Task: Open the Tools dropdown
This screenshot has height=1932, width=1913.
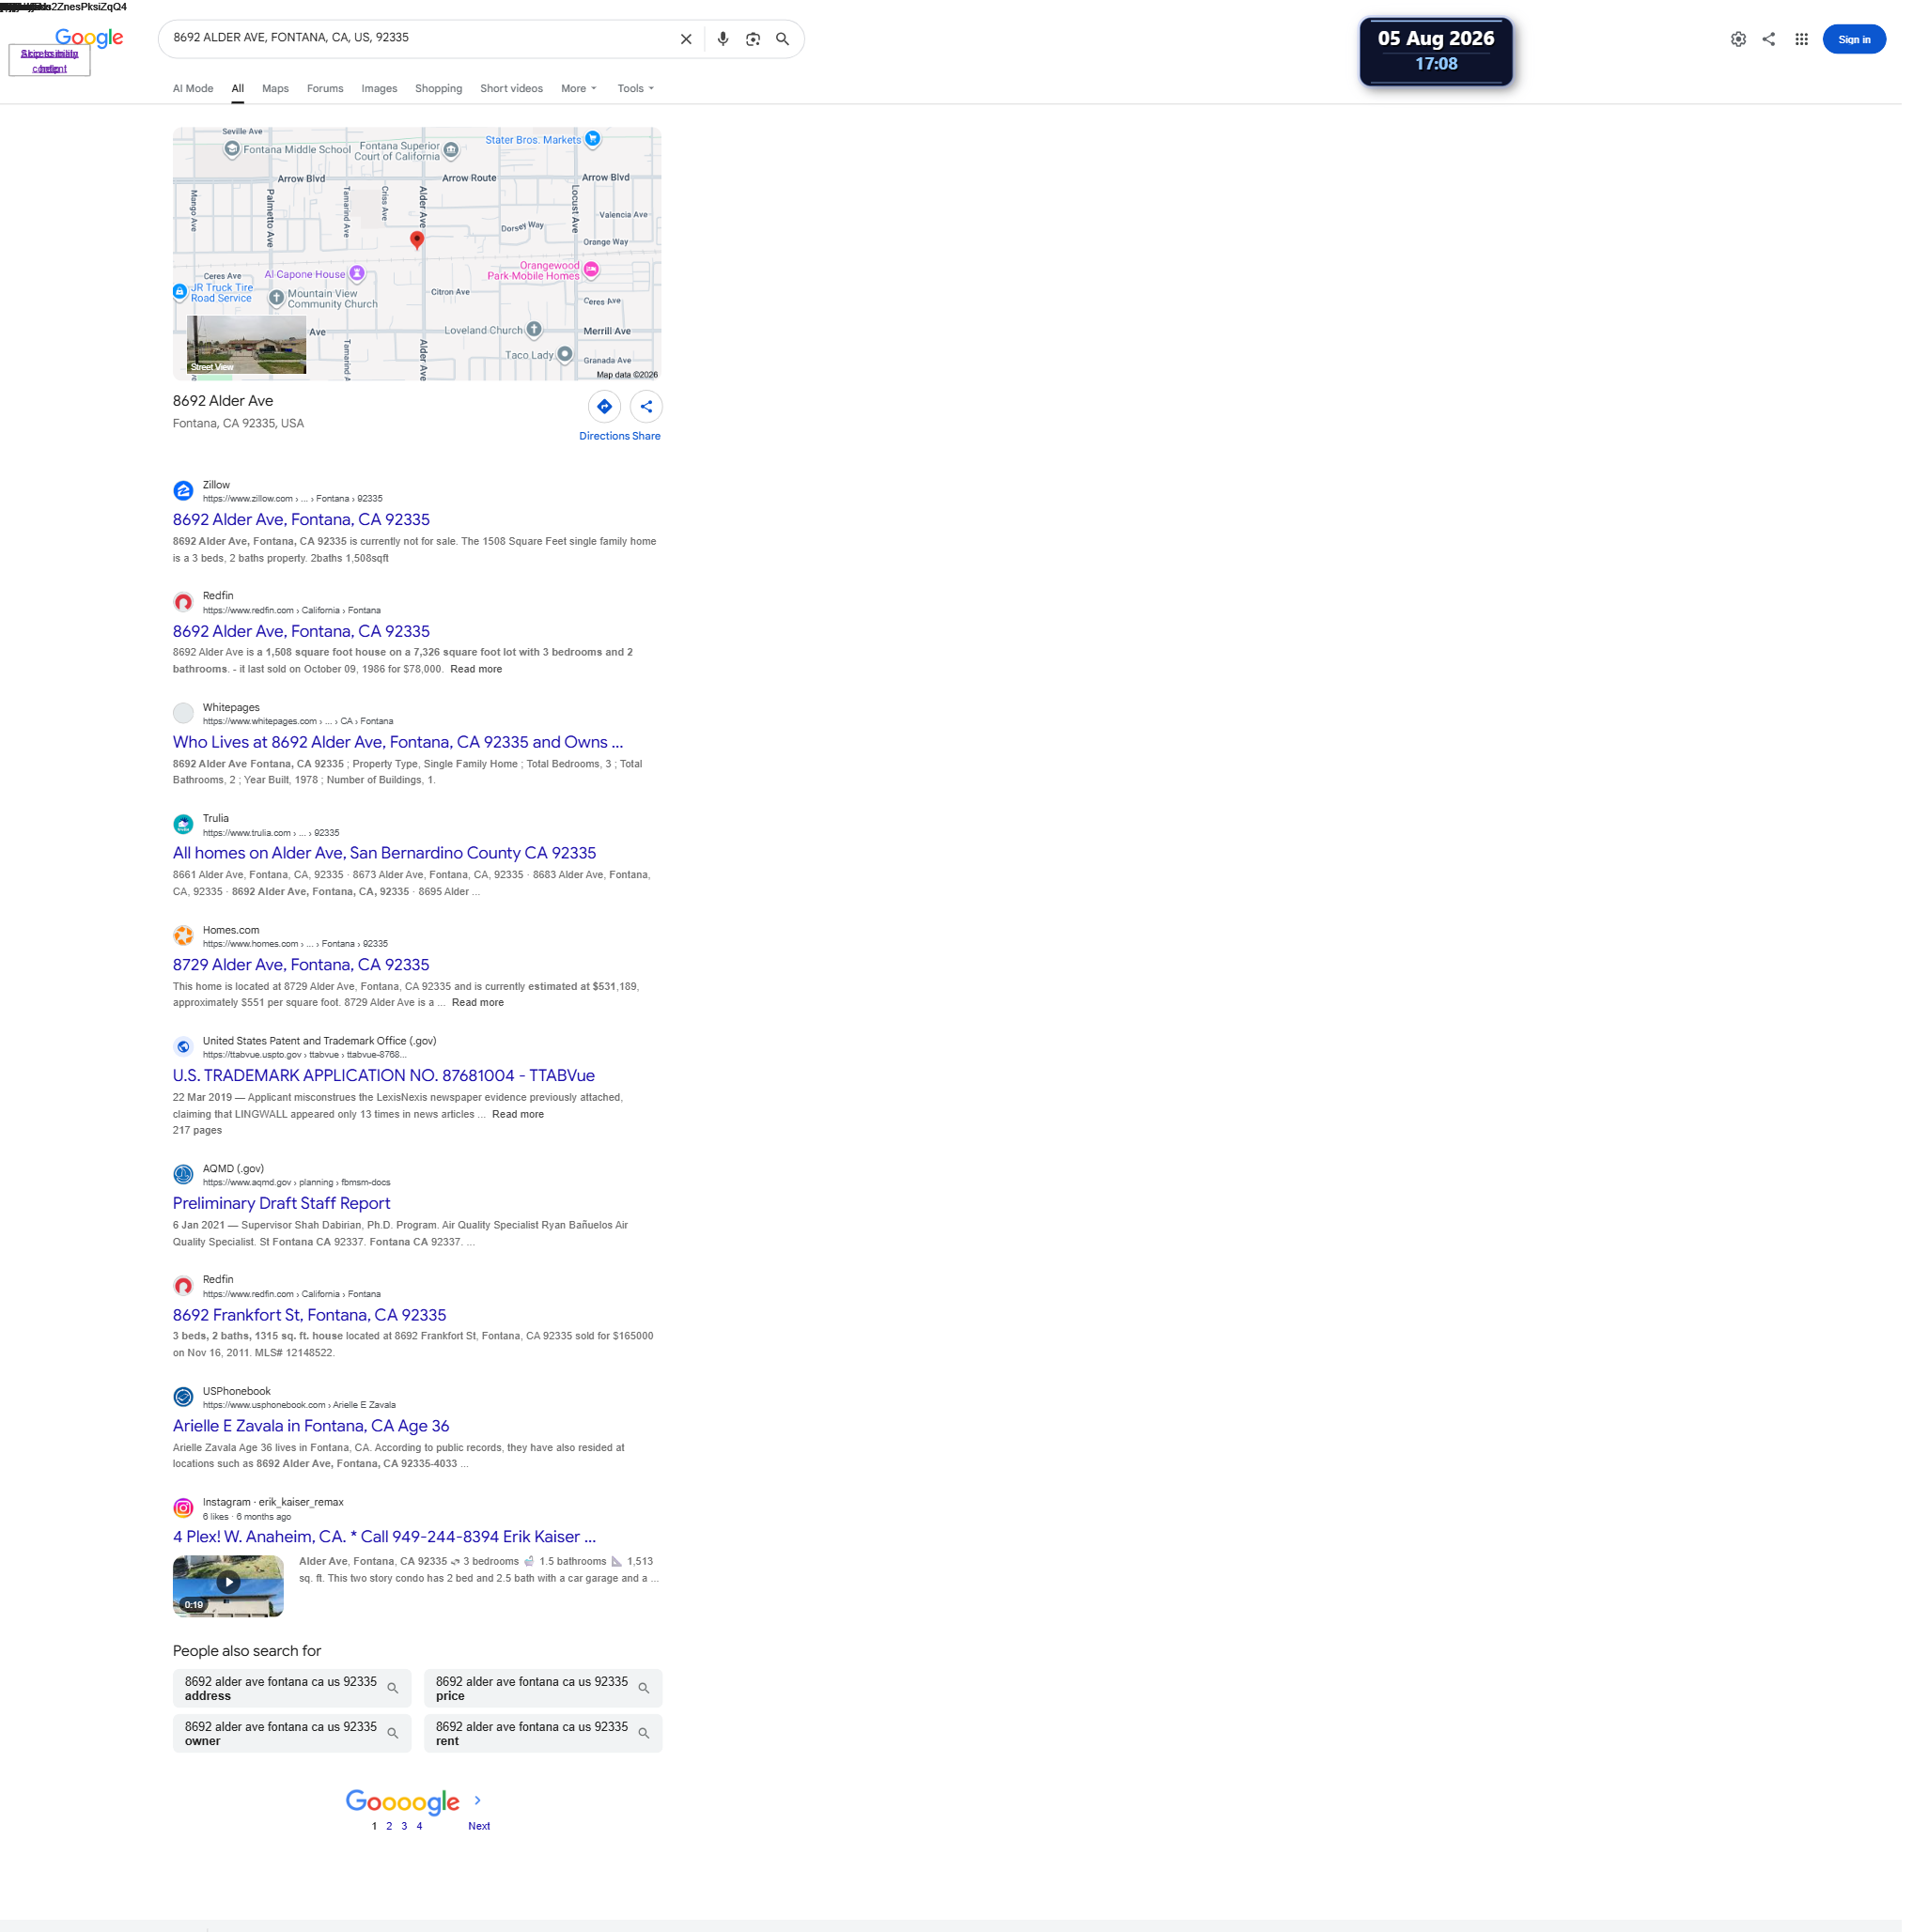Action: 635,89
